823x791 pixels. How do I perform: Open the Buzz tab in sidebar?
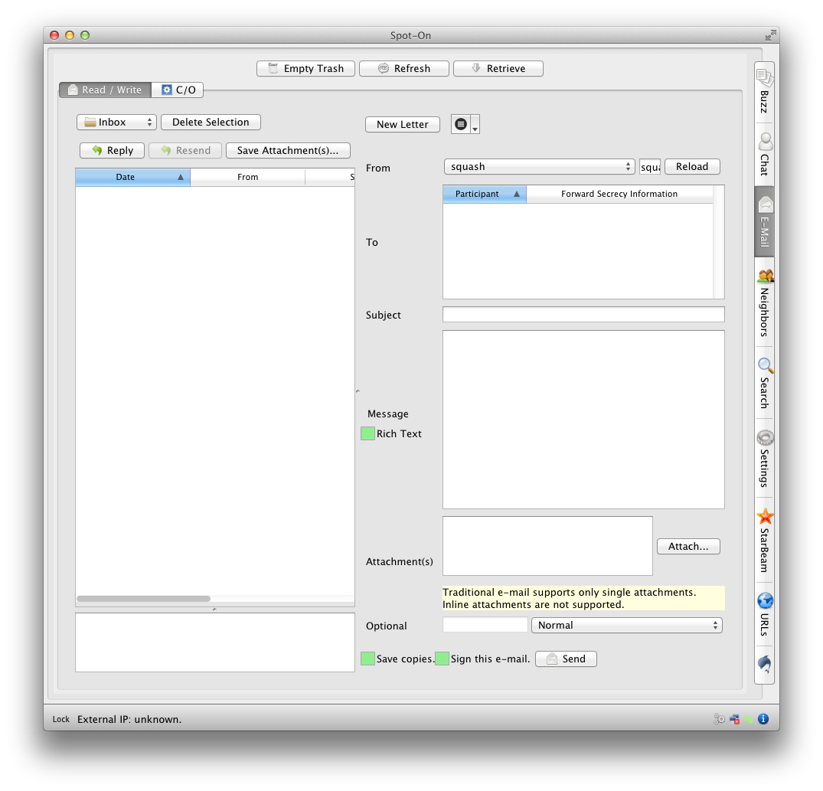[x=764, y=92]
